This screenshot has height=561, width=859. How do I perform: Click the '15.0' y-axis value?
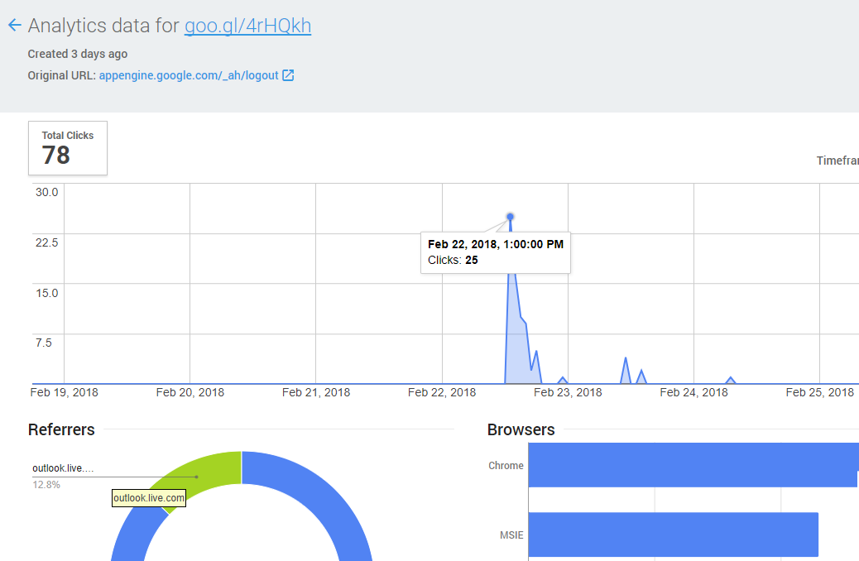(46, 293)
